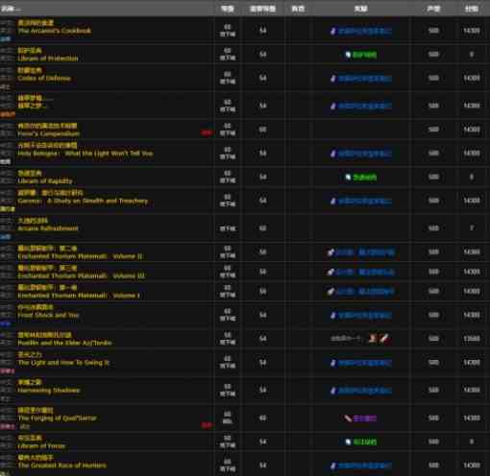Click reward icons in Foror's Compendium... Elder Azj'Tordin row

379,339
